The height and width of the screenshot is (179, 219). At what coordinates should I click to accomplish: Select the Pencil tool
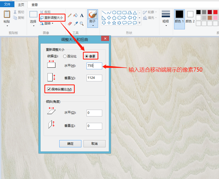coord(70,15)
